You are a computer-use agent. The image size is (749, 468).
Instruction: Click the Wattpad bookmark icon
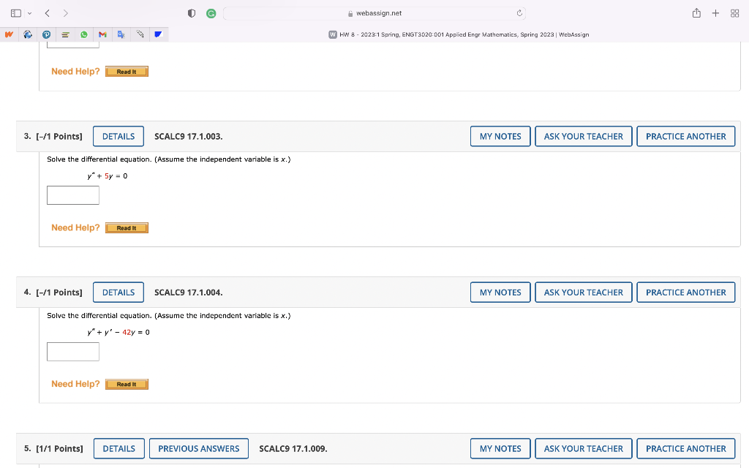tap(8, 34)
